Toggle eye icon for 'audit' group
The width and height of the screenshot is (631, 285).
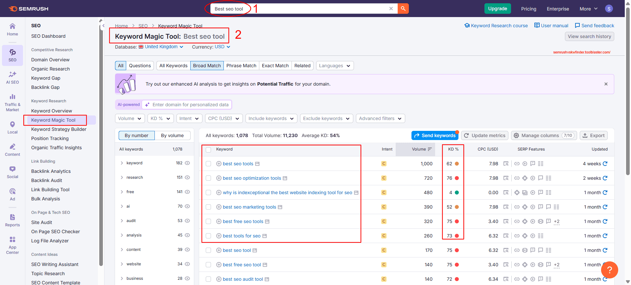(187, 221)
